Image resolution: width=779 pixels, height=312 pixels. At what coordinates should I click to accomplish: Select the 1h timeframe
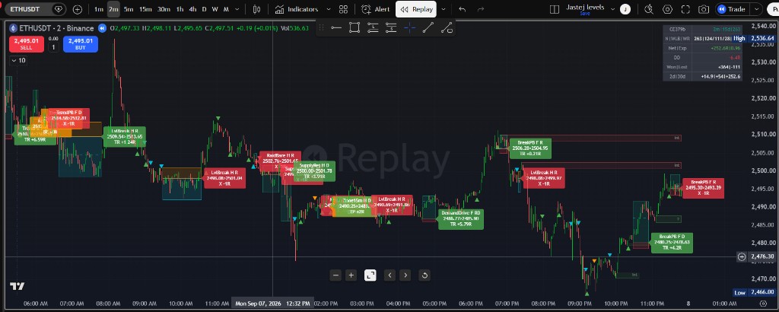pyautogui.click(x=180, y=9)
